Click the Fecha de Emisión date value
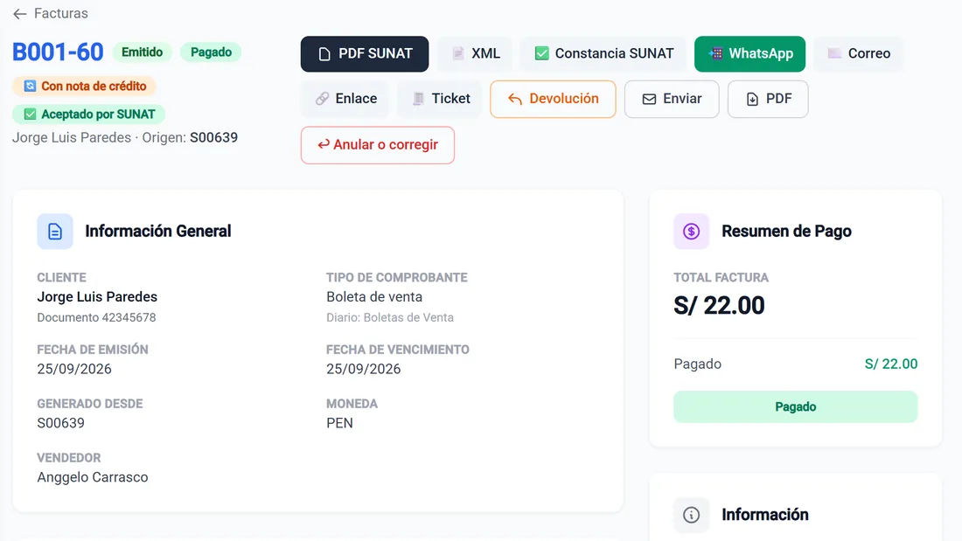962x541 pixels. click(74, 369)
